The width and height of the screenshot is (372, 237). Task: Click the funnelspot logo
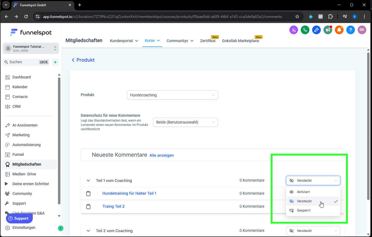tap(31, 33)
